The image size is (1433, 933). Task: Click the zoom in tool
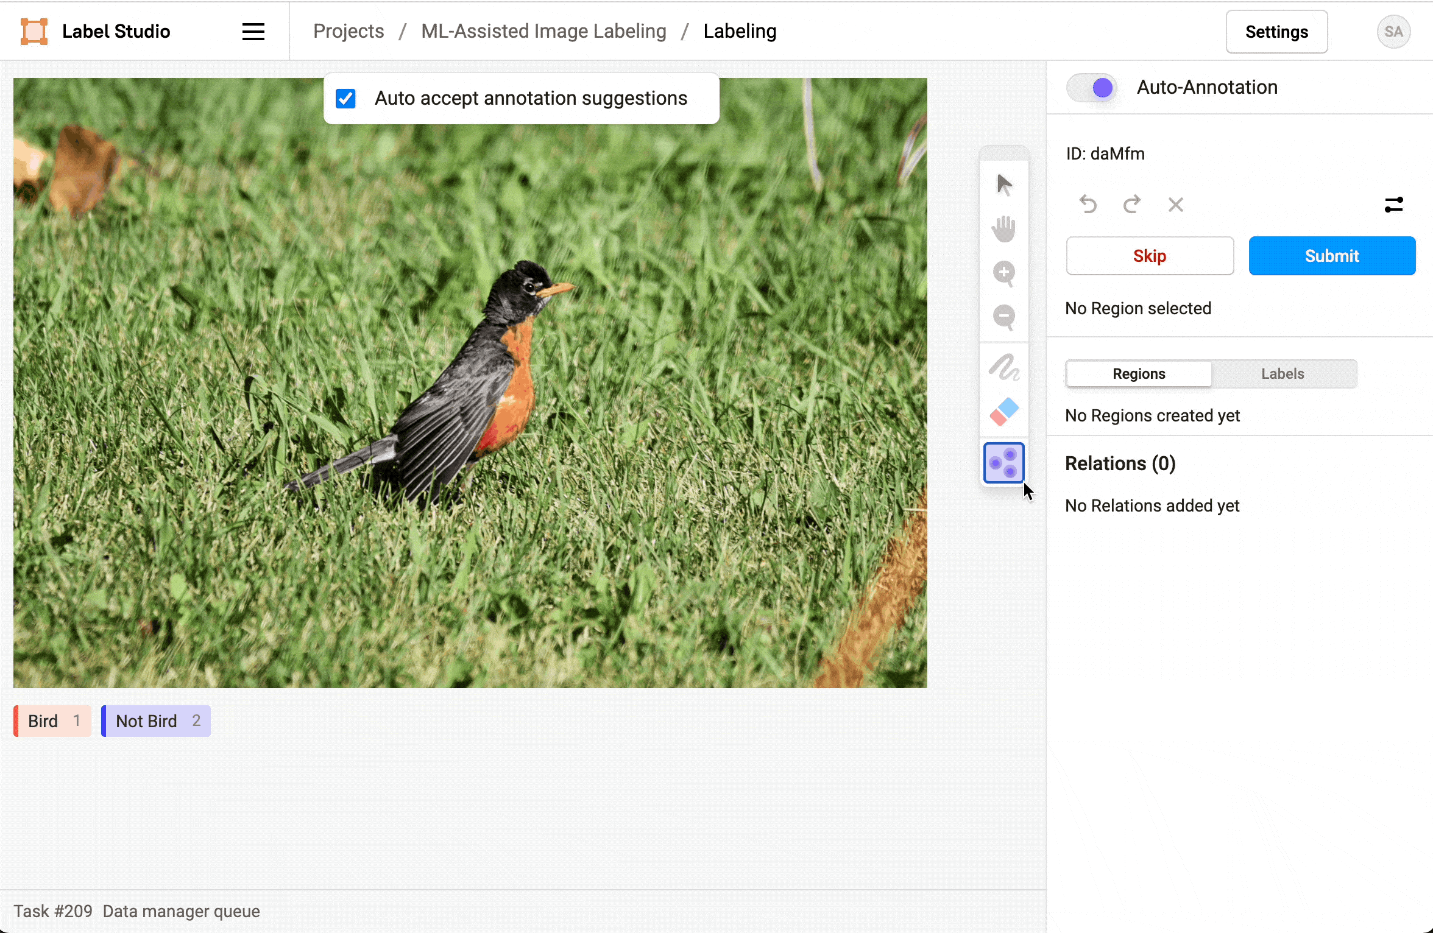[1003, 272]
